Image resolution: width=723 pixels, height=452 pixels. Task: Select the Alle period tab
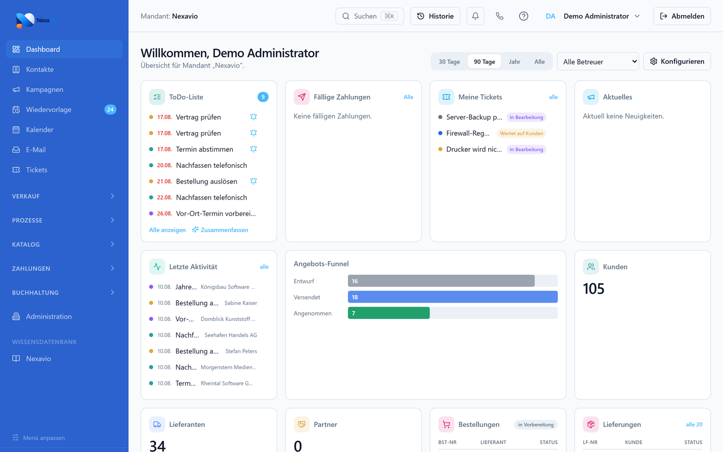pos(539,62)
